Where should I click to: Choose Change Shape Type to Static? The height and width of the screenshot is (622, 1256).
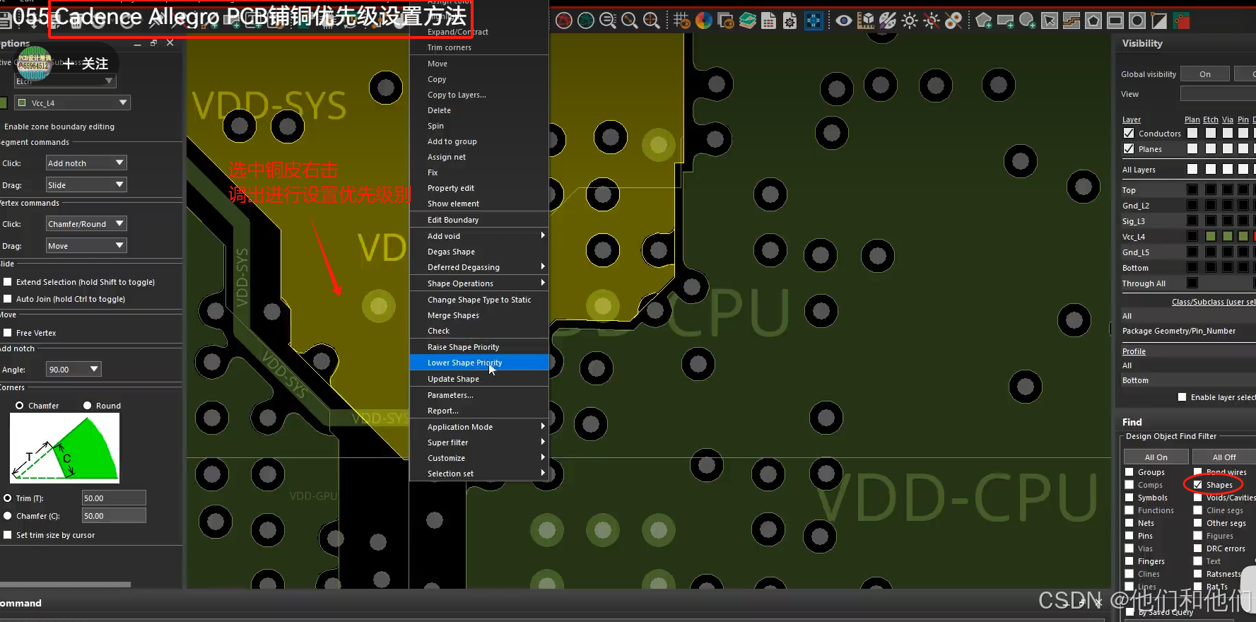479,300
